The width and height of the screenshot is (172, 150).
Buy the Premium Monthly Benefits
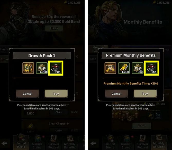145,94
